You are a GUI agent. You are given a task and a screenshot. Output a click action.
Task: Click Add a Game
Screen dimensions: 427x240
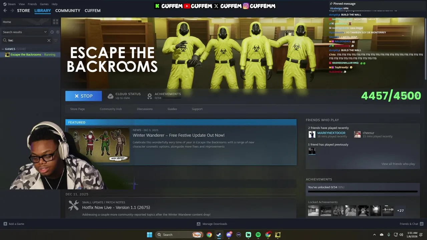coord(14,224)
